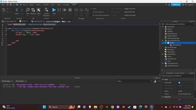
Task: Expand the TextChatService node
Action: (163, 63)
